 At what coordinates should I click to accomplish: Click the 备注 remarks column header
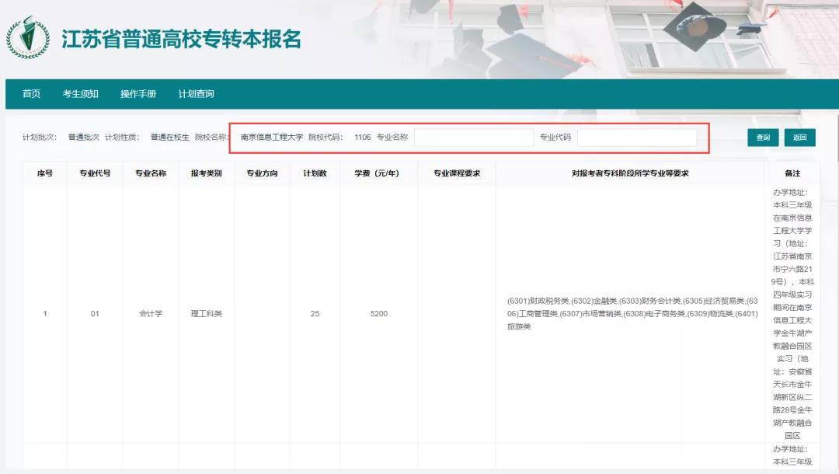[793, 173]
